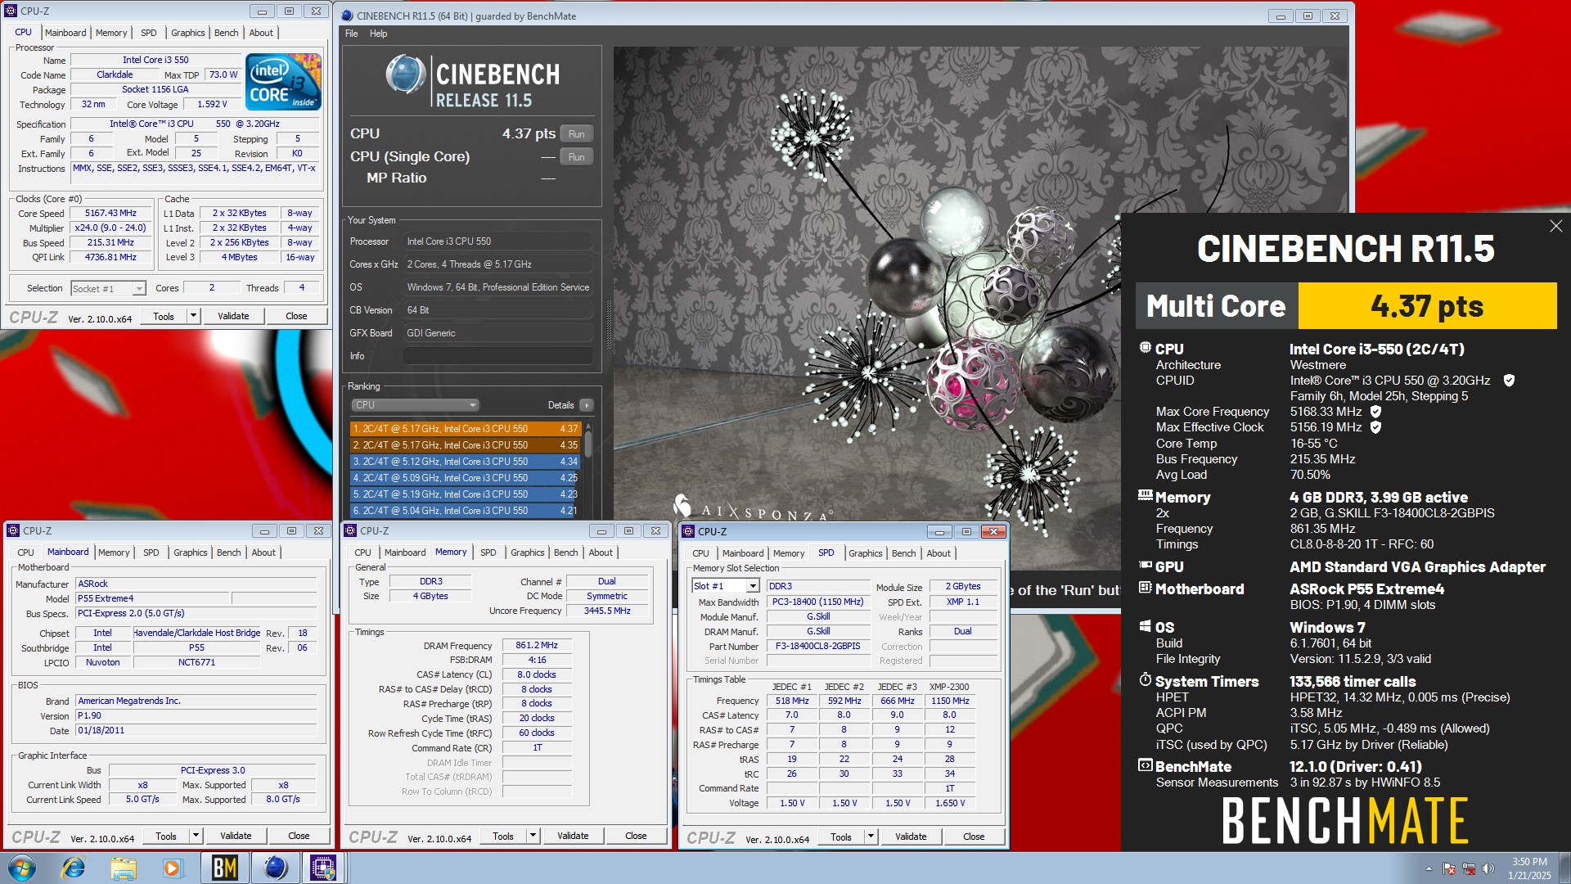Viewport: 1571px width, 884px height.
Task: Click verified shield beside Max Effective Clock
Action: (x=1375, y=427)
